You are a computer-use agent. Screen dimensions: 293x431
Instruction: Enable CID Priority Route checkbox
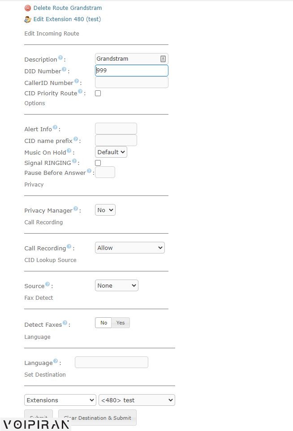[x=98, y=93]
